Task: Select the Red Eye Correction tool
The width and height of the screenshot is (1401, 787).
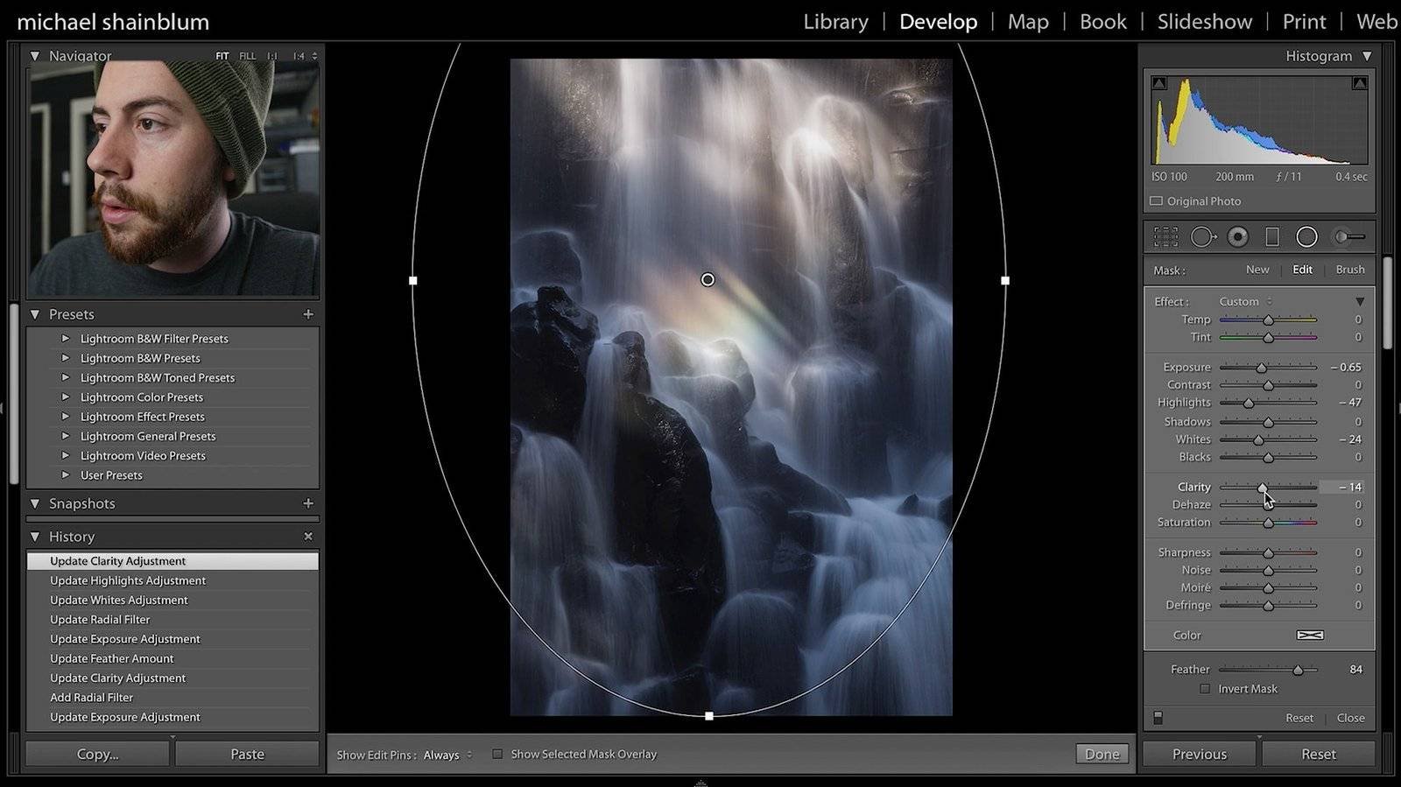Action: (1237, 237)
